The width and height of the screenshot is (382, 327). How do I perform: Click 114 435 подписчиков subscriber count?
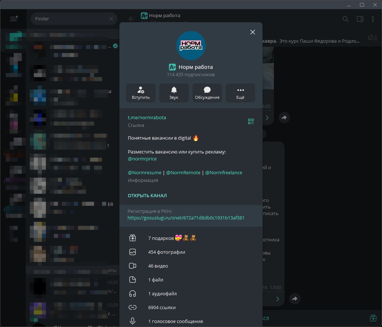click(191, 75)
